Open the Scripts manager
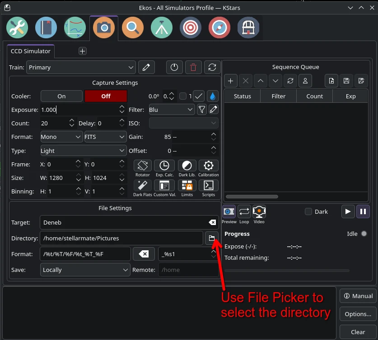Viewport: 378px width, 340px height. click(209, 185)
